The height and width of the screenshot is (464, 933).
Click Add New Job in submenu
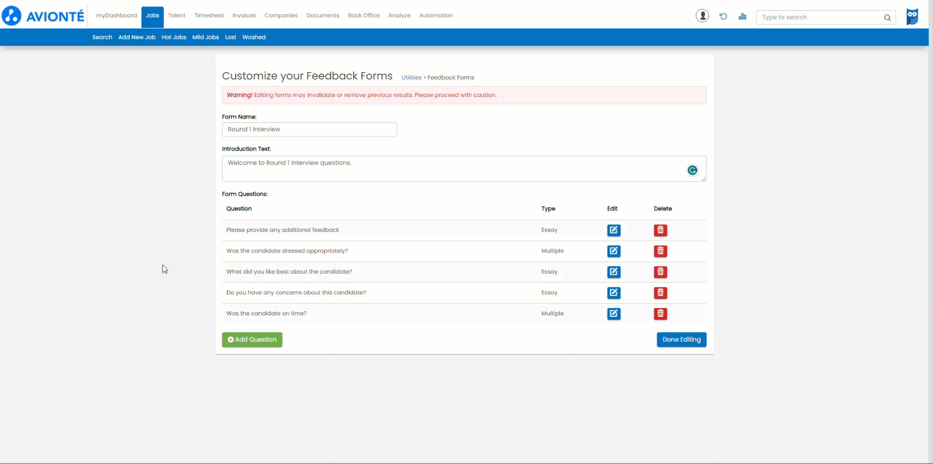pyautogui.click(x=137, y=38)
